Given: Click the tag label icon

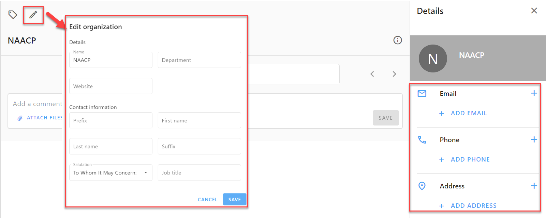Looking at the screenshot, I should (x=13, y=15).
